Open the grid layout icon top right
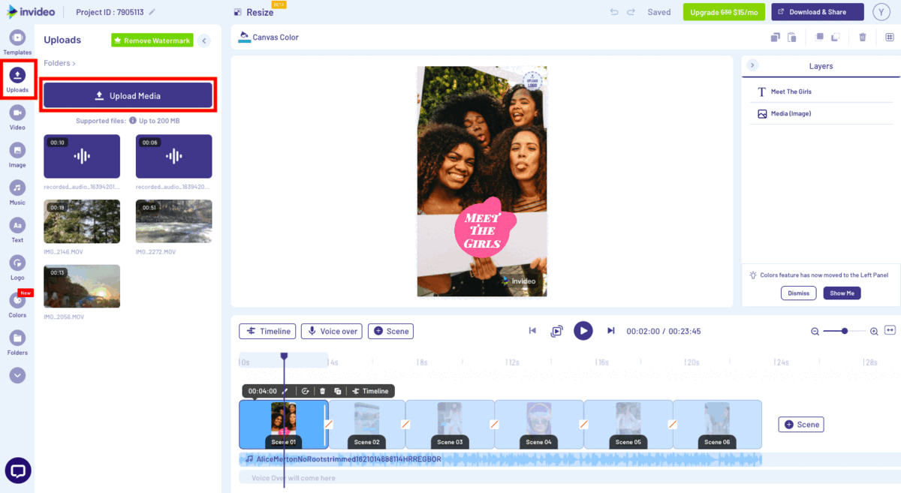Screen dimensions: 901x493 [x=889, y=36]
